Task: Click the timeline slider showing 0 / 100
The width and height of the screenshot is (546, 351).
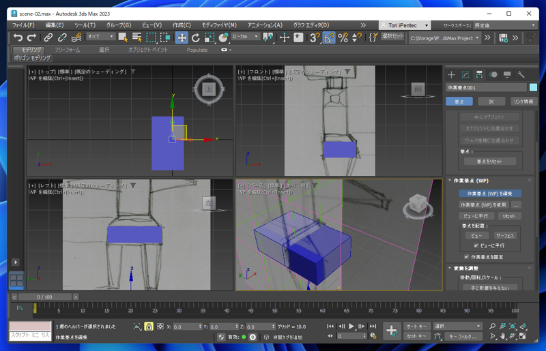Action: [x=45, y=297]
